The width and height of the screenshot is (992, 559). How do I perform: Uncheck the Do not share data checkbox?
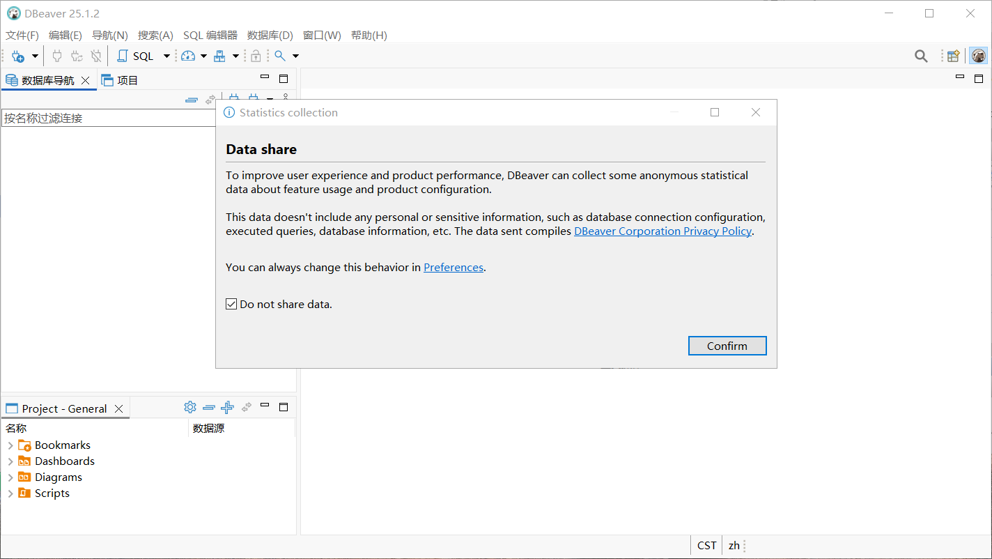(x=231, y=305)
